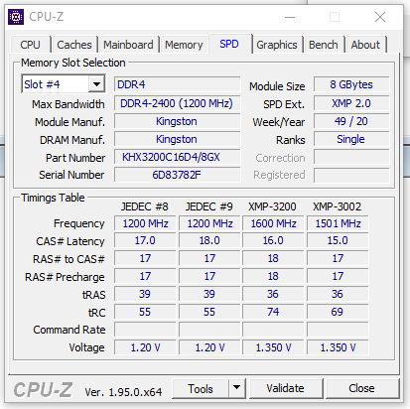410x409 pixels.
Task: Switch to the Memory tab
Action: pos(184,45)
